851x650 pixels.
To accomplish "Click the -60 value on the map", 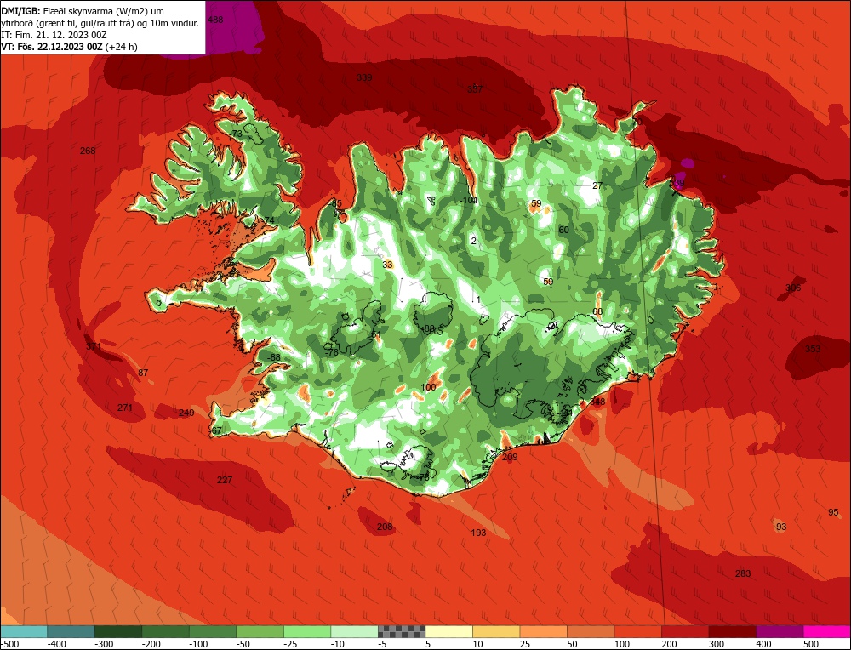I will [x=563, y=230].
